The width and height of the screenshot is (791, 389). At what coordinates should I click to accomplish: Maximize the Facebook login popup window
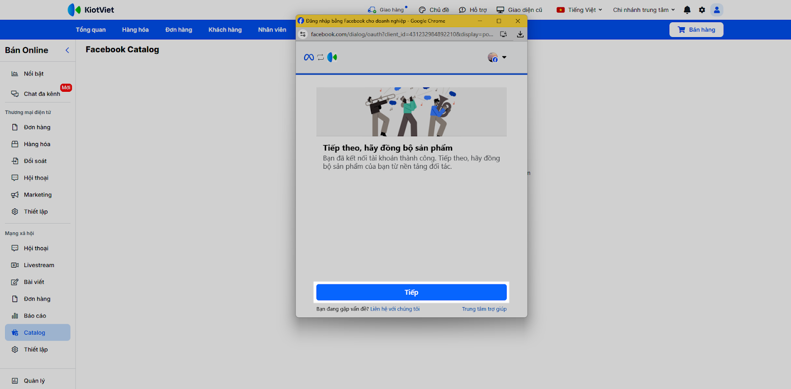499,21
